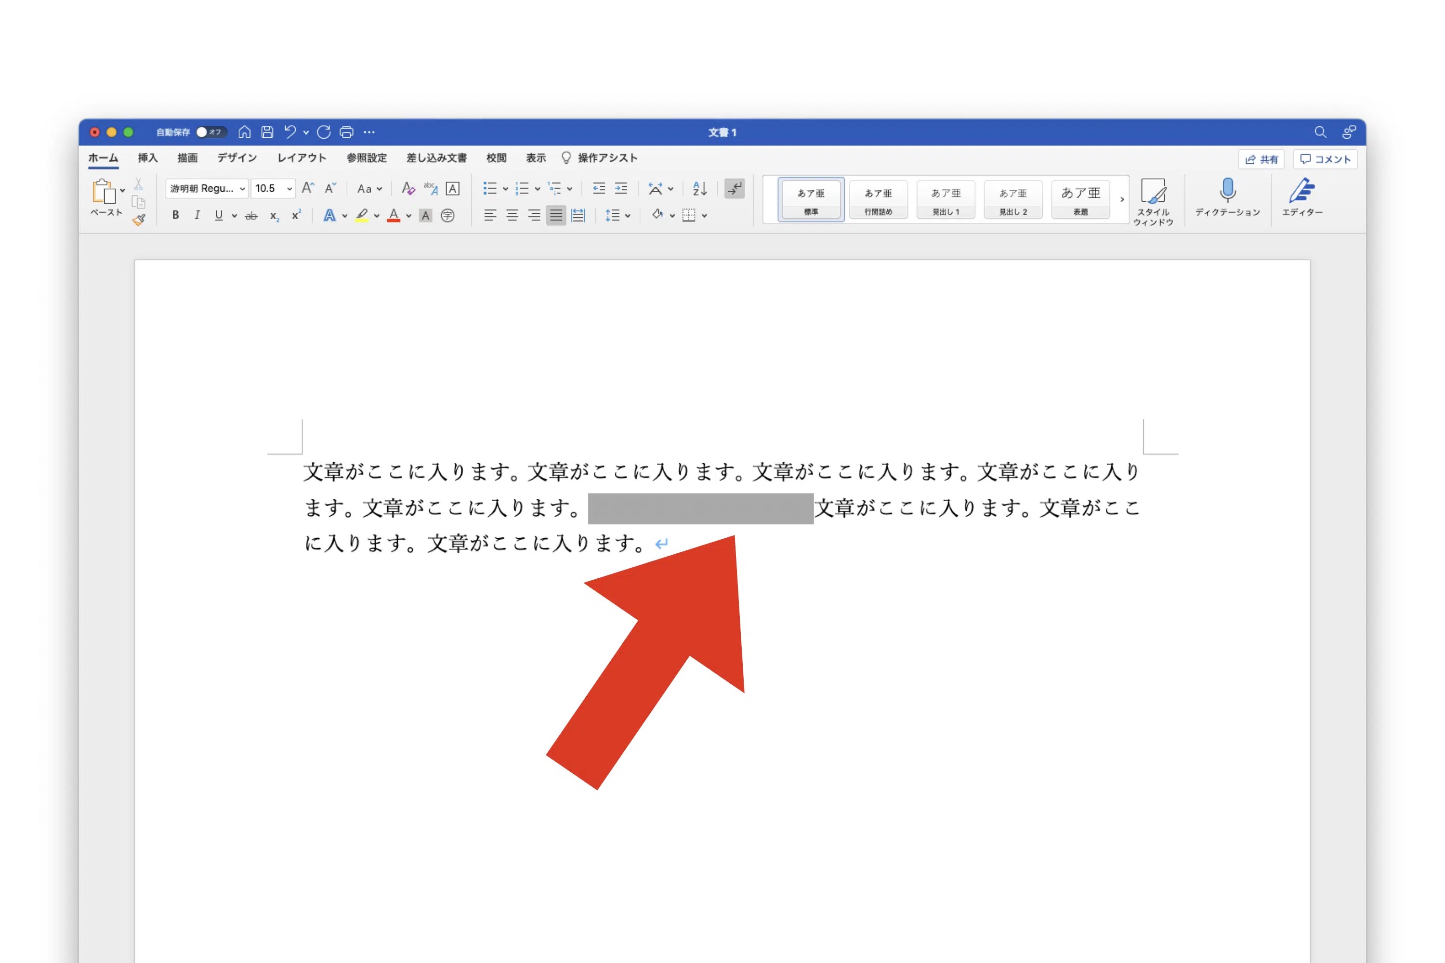The image size is (1445, 963).
Task: Toggle strikethrough formatting
Action: click(x=251, y=216)
